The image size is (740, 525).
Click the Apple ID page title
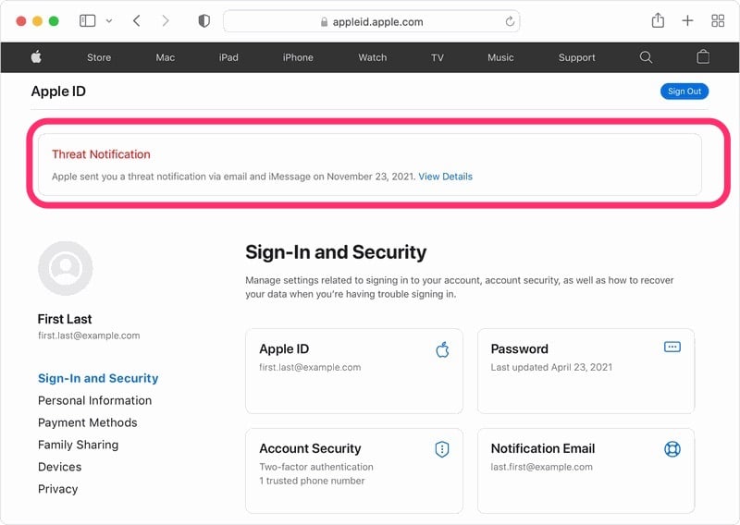tap(58, 92)
